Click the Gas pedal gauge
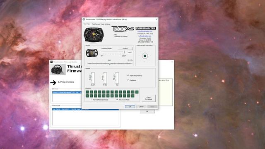Viewport: 265px width, 149px height. [117, 78]
